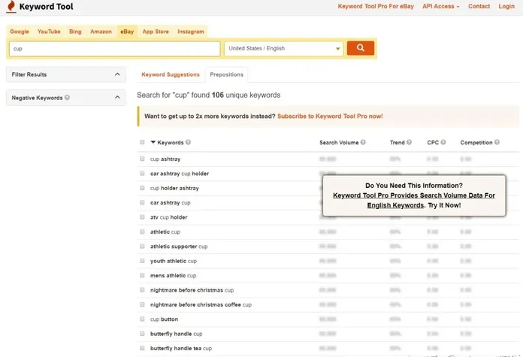This screenshot has width=523, height=357.
Task: Click the keyword text cup button
Action: (164, 319)
